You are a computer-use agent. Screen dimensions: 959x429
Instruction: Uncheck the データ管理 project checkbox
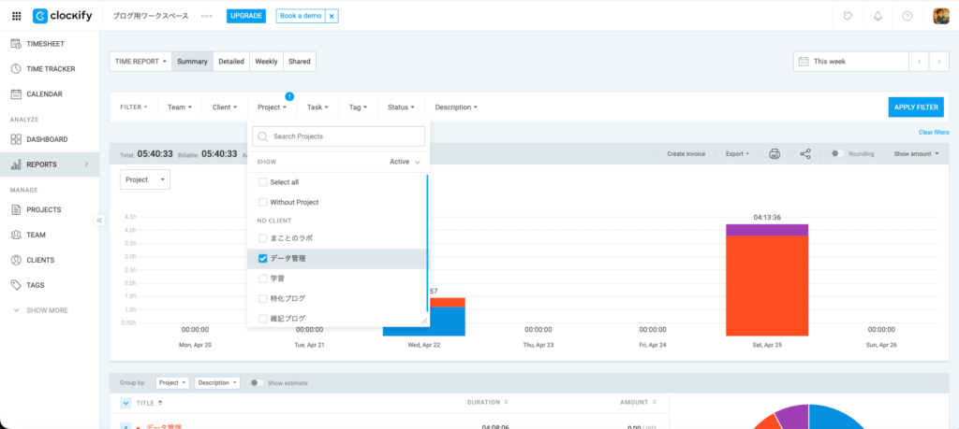click(x=263, y=258)
